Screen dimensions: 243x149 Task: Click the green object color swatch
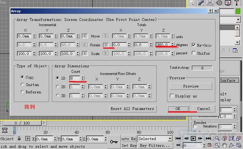coord(238,11)
